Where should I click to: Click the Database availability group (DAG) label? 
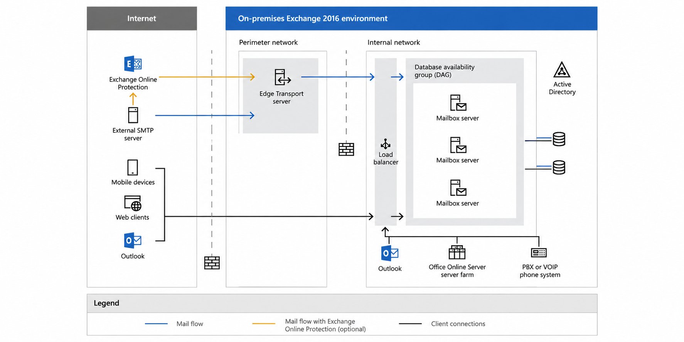[x=445, y=71]
